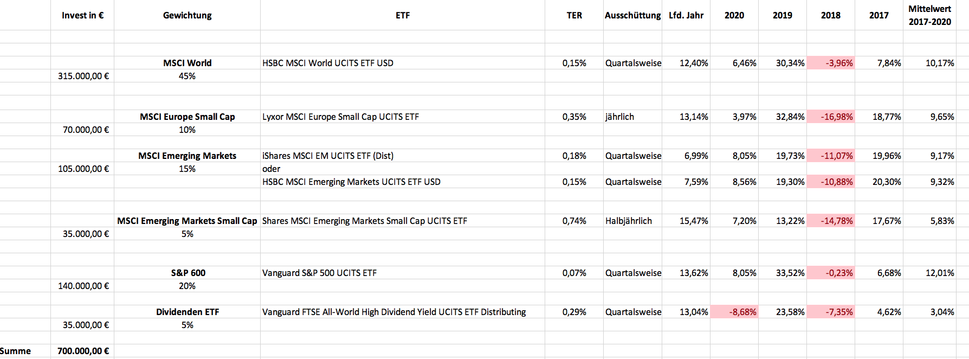Click the "jährlich" distribution cell
Image resolution: width=969 pixels, height=359 pixels.
tap(619, 117)
